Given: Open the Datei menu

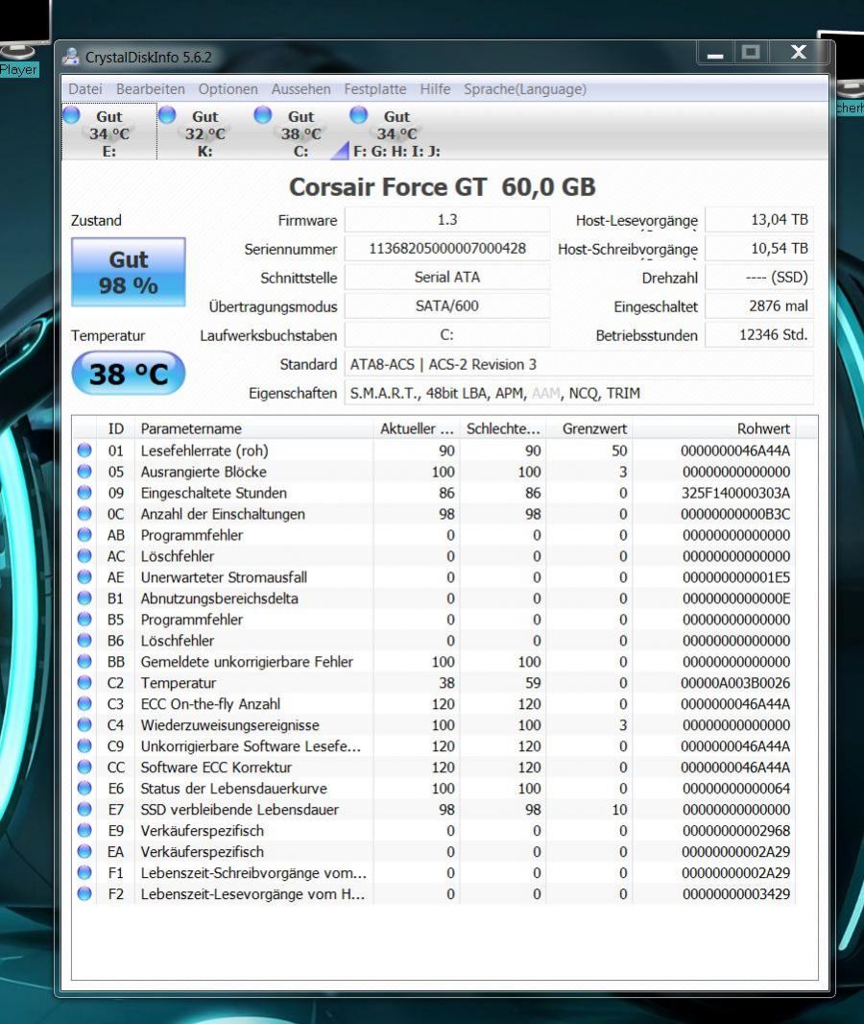Looking at the screenshot, I should (x=84, y=88).
